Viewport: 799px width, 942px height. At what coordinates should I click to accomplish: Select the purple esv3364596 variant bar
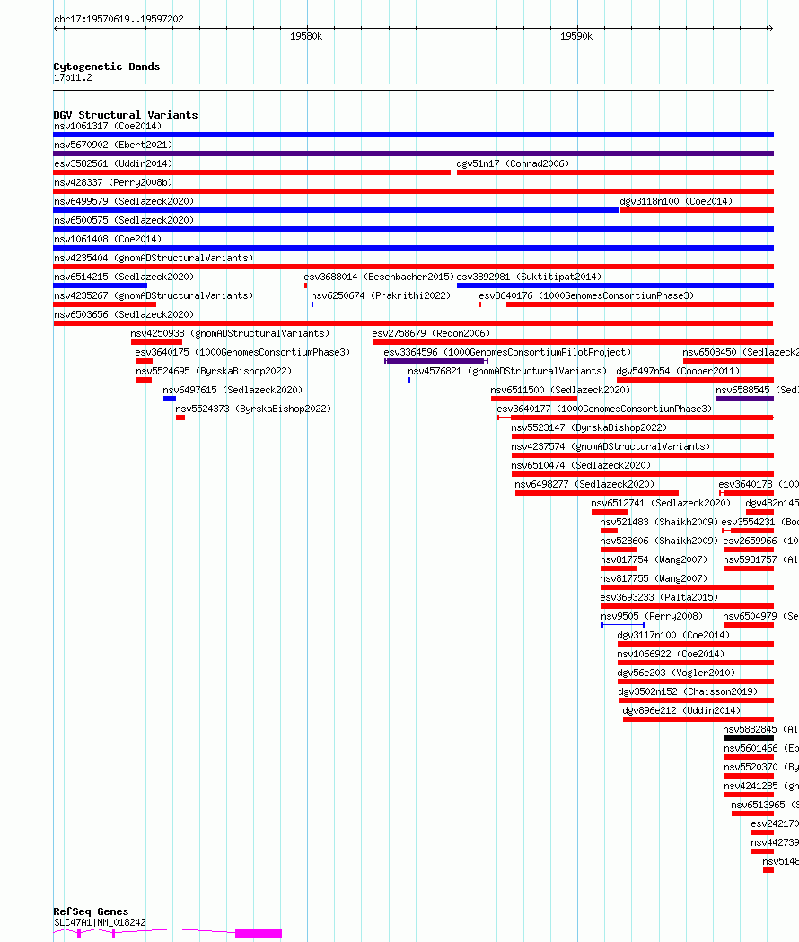tap(436, 361)
